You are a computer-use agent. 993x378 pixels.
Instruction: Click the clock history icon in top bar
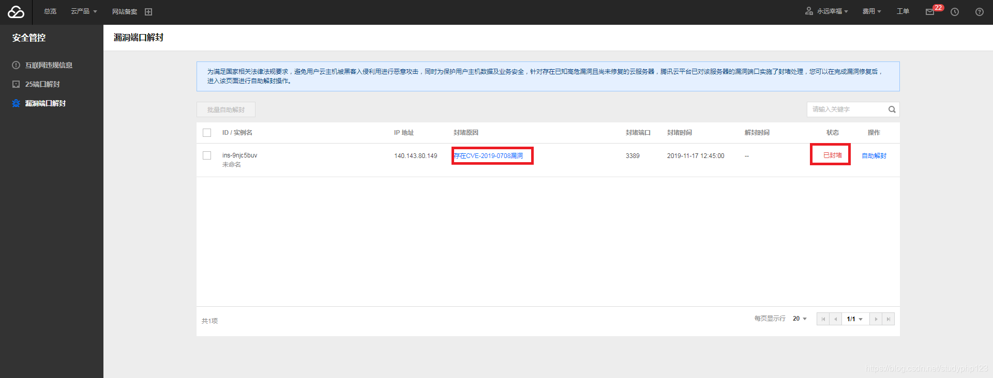955,12
